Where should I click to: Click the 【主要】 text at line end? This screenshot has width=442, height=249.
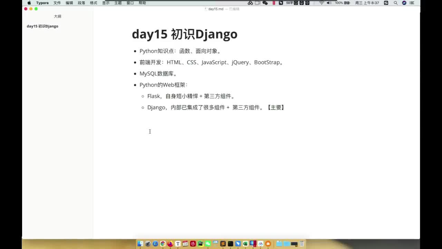click(x=276, y=108)
